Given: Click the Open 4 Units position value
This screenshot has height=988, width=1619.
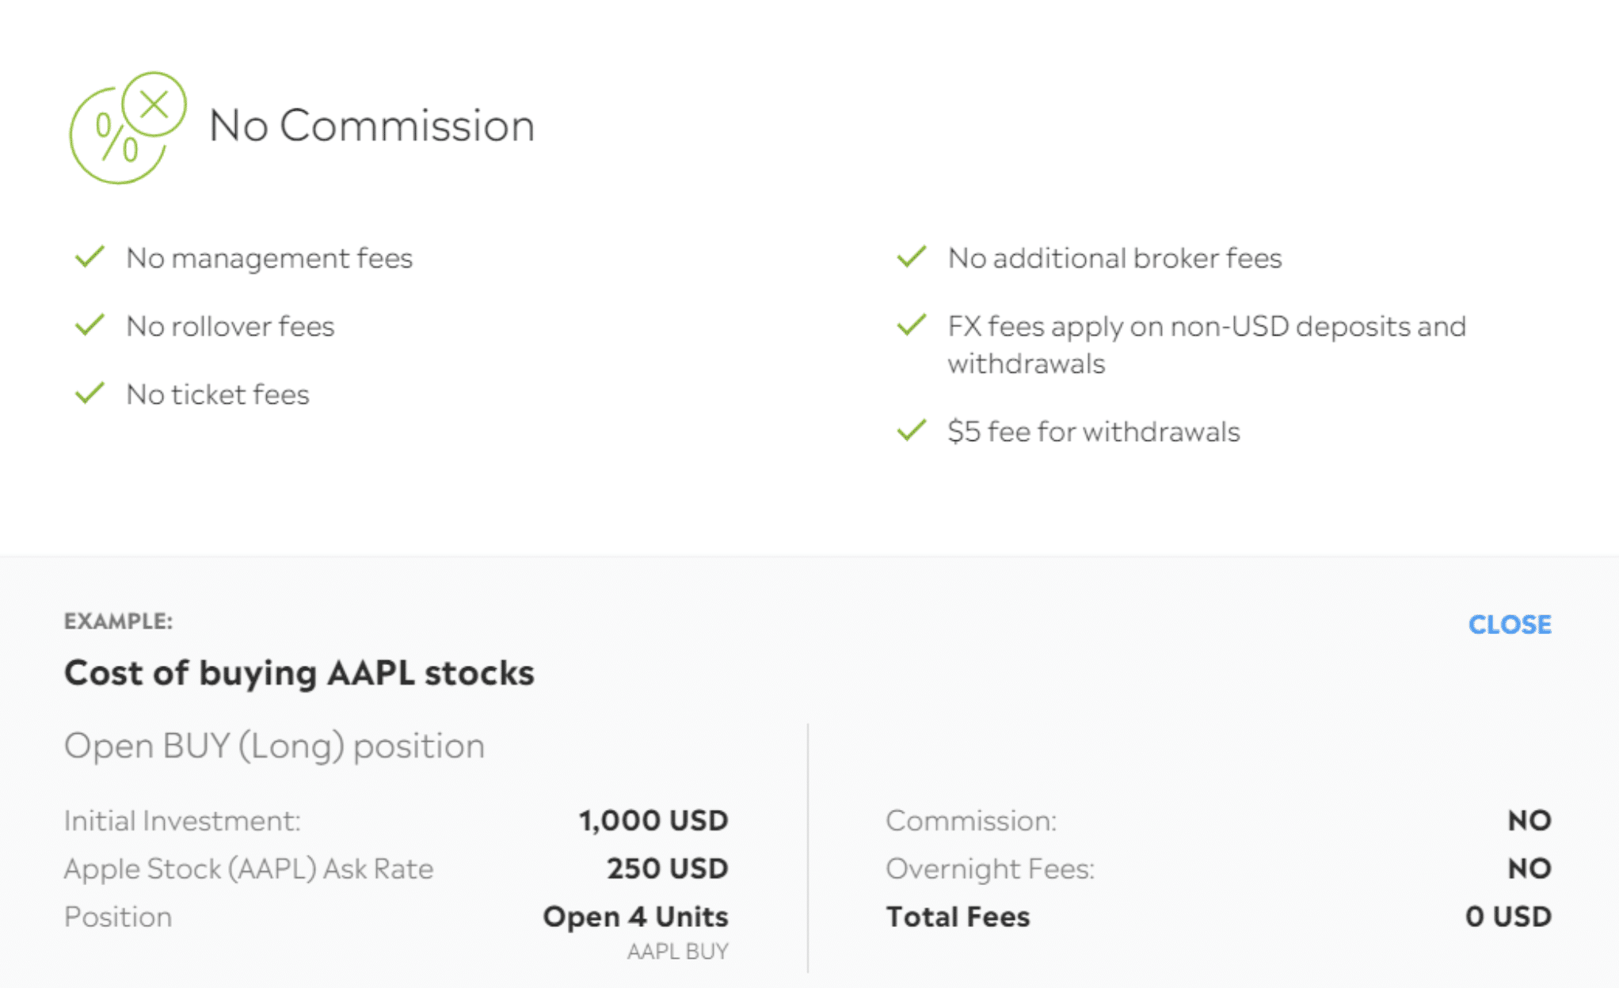Looking at the screenshot, I should pos(635,916).
